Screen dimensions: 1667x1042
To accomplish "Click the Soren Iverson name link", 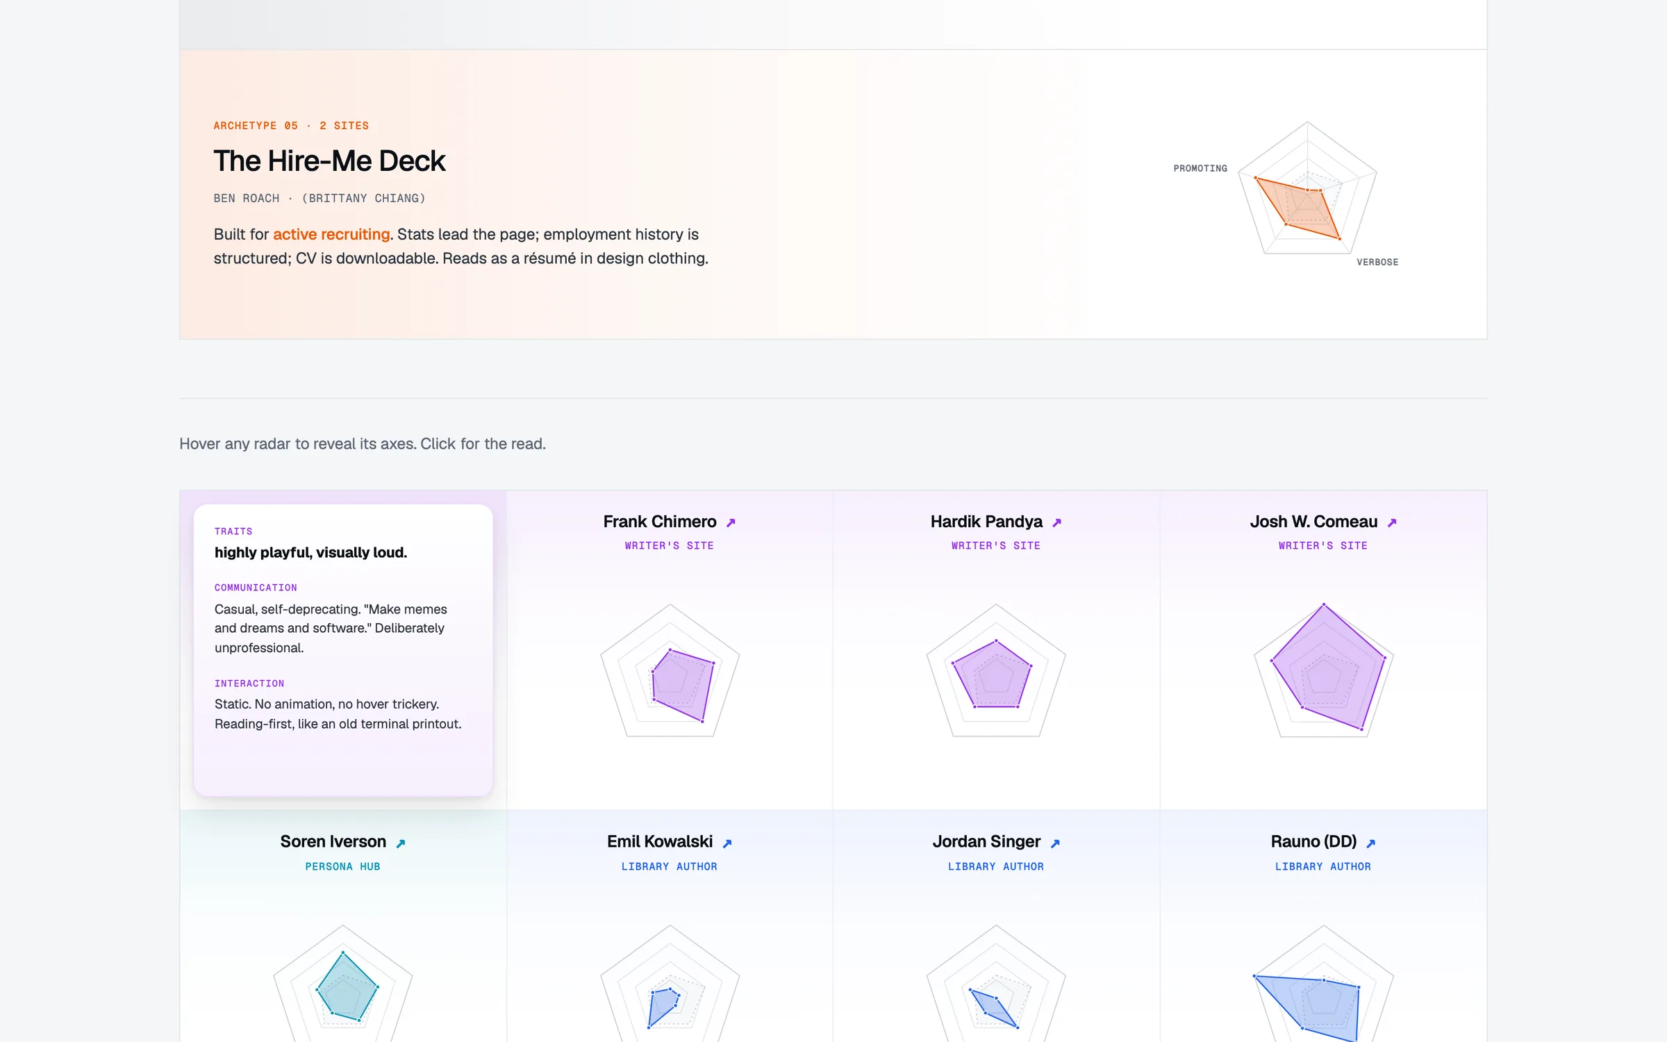I will [333, 842].
